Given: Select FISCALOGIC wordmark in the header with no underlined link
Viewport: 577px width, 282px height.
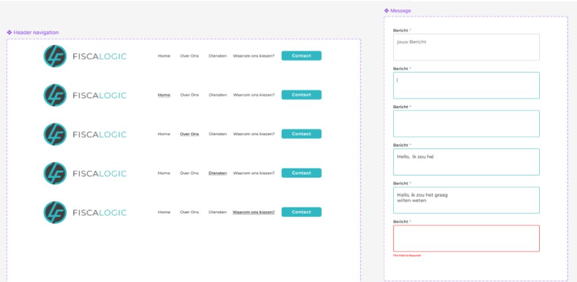Looking at the screenshot, I should click(100, 56).
